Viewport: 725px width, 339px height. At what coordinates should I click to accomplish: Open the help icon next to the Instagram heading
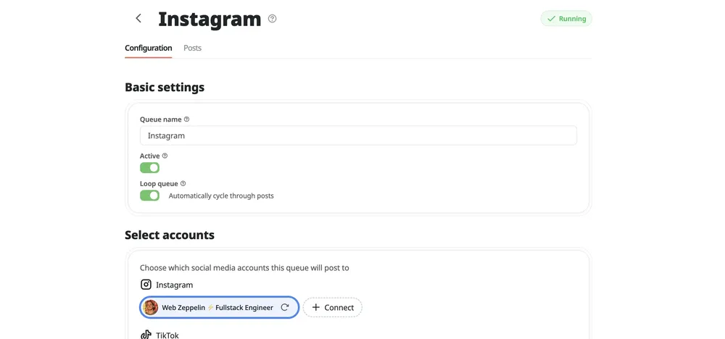[272, 19]
